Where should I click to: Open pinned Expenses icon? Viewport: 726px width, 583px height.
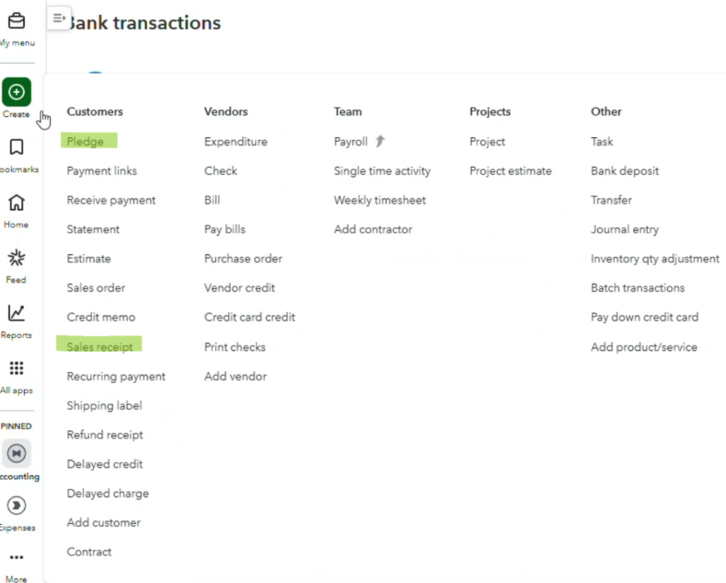pyautogui.click(x=17, y=506)
